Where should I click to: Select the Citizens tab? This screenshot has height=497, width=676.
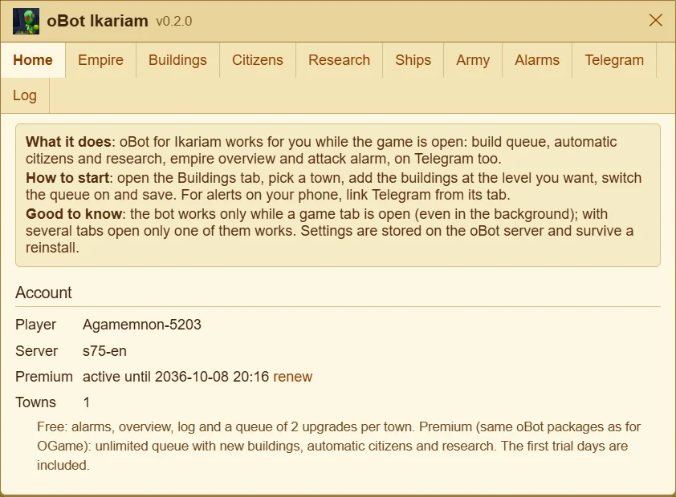[x=258, y=60]
